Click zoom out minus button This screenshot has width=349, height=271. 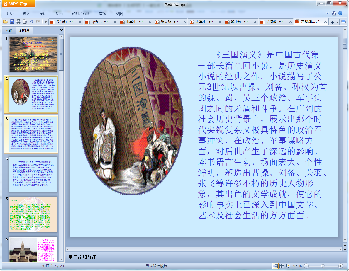306,266
